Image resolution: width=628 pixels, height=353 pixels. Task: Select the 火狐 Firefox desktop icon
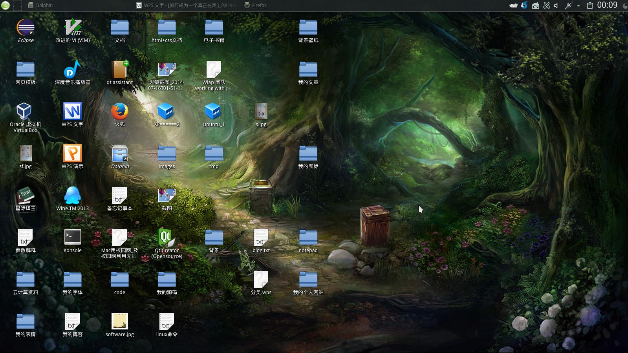click(x=119, y=112)
